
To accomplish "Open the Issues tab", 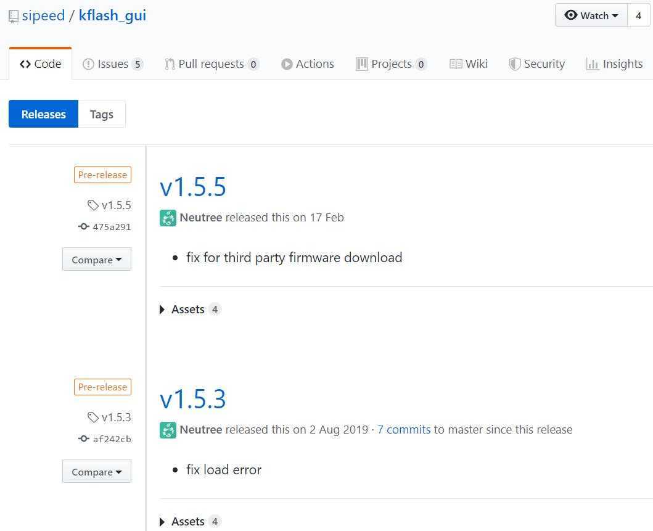I will tap(113, 64).
